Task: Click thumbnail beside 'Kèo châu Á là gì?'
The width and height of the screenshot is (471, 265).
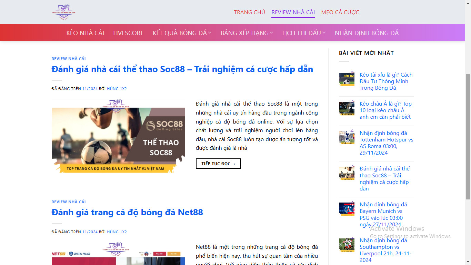Action: point(347,108)
